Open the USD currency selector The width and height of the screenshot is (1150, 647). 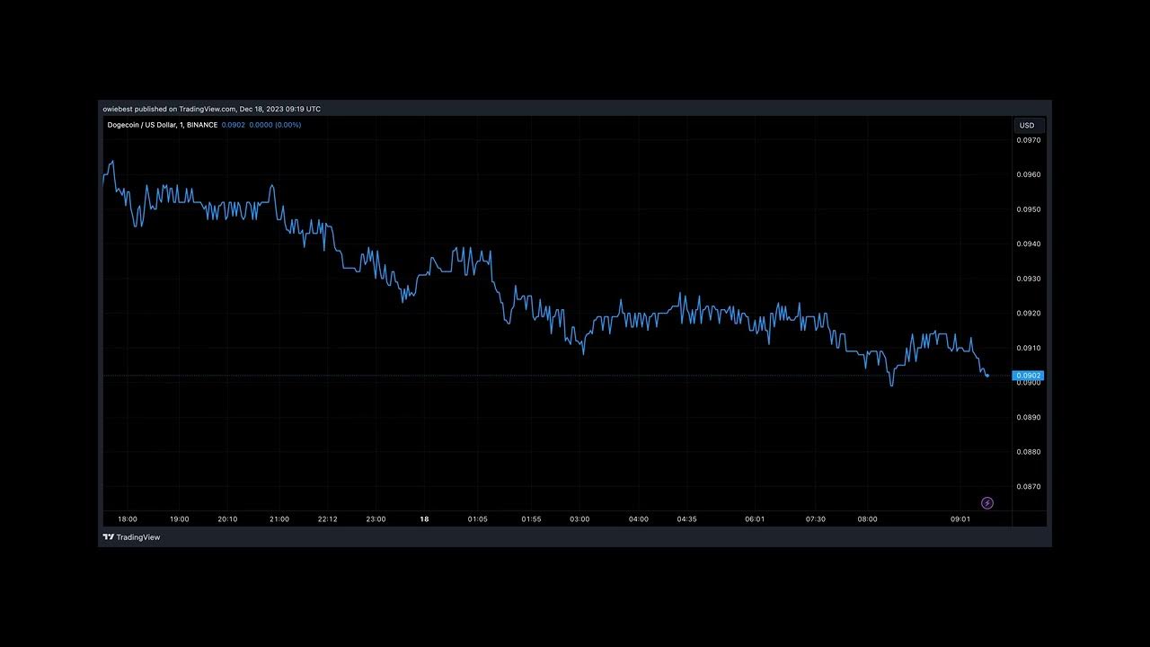[x=1026, y=126]
